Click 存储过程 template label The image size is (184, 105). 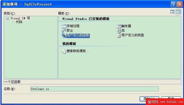point(73,26)
